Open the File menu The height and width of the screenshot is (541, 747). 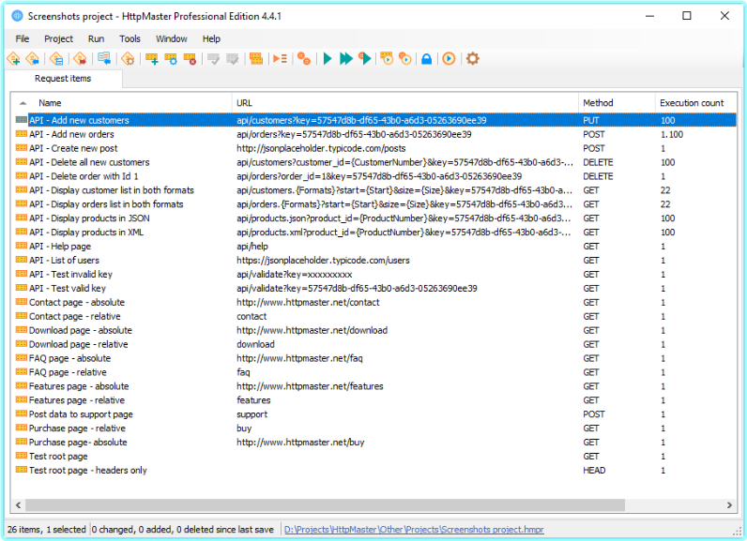[x=23, y=38]
